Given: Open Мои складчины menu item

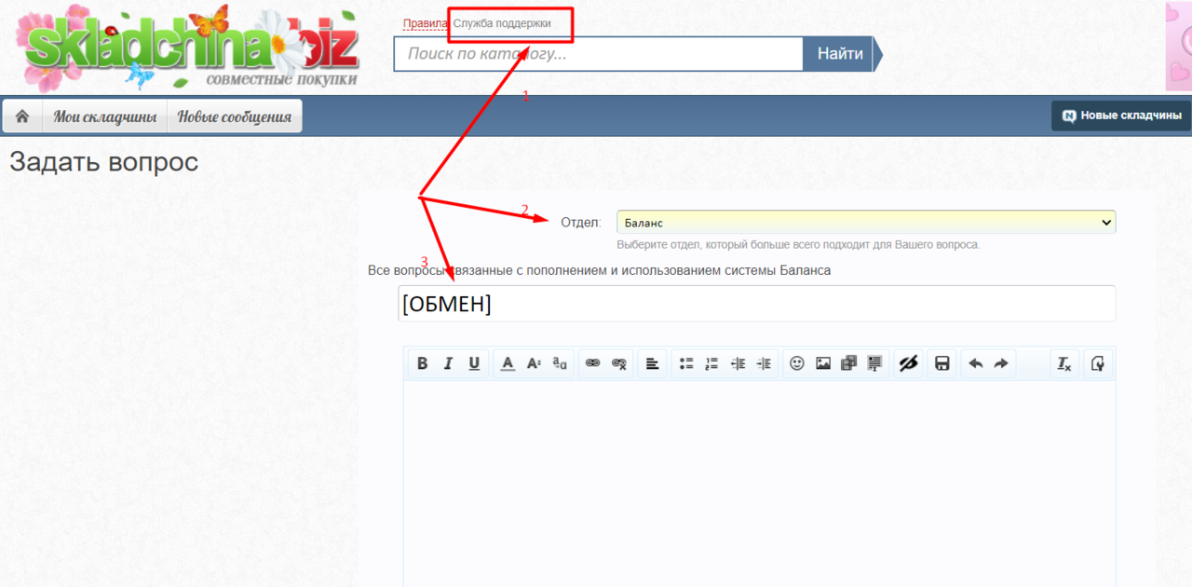Looking at the screenshot, I should [x=104, y=116].
